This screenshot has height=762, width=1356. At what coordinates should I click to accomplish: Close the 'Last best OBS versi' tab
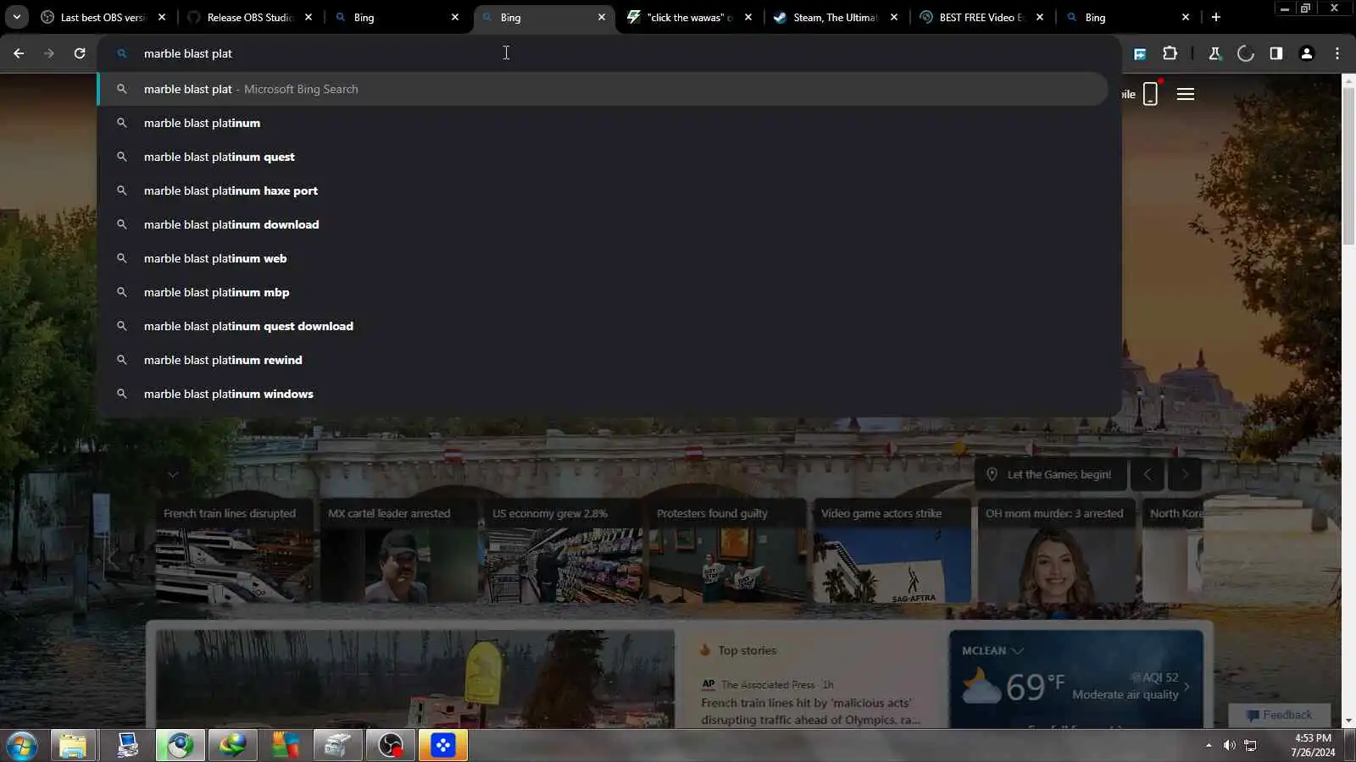tap(162, 17)
